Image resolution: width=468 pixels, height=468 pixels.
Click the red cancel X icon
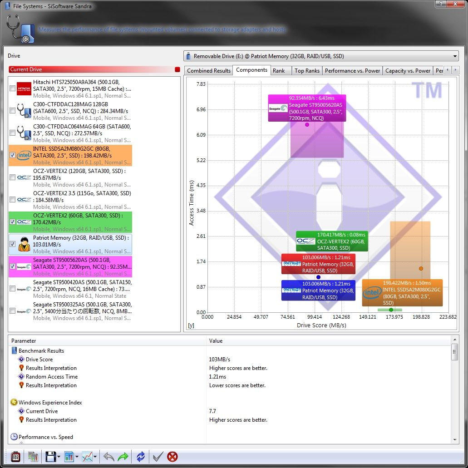point(172,457)
